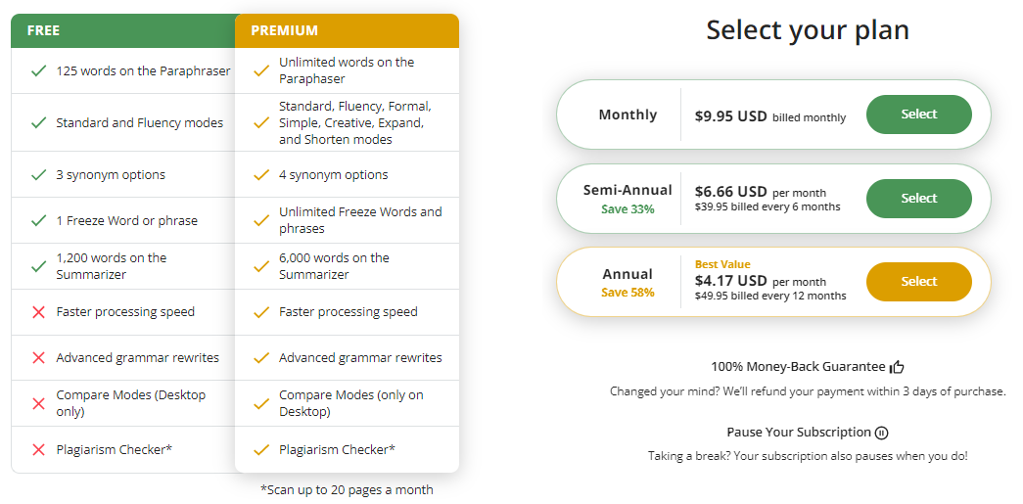Select the Monthly plan
The height and width of the screenshot is (504, 1023).
918,115
